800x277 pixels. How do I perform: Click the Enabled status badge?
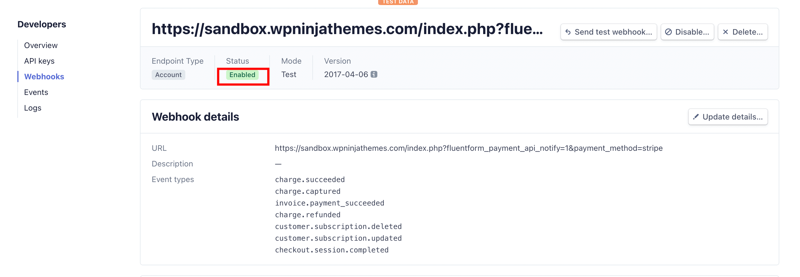click(x=242, y=75)
